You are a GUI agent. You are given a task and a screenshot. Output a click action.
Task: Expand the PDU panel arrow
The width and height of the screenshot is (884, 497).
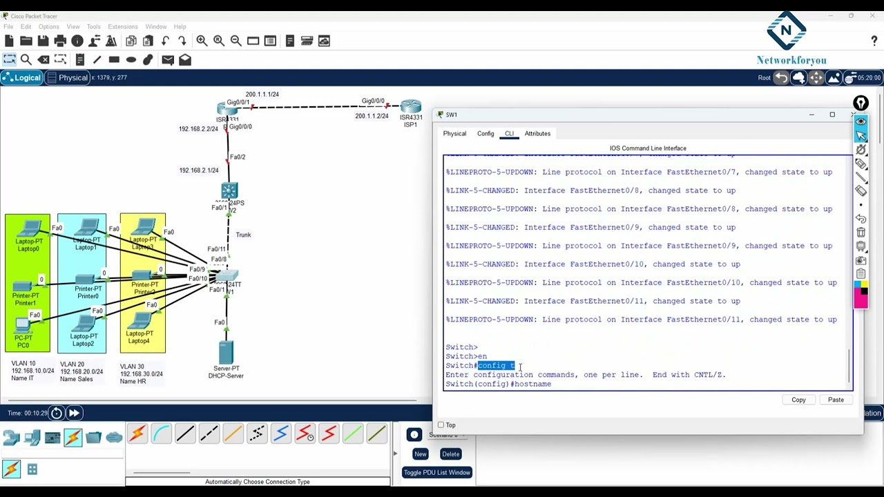(x=395, y=454)
